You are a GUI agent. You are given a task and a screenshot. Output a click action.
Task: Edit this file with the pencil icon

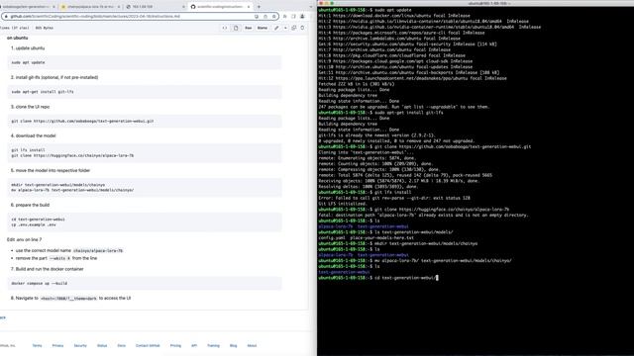(276, 28)
